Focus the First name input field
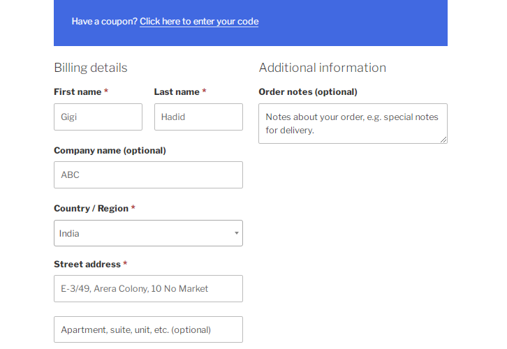This screenshot has width=507, height=349. pos(98,117)
